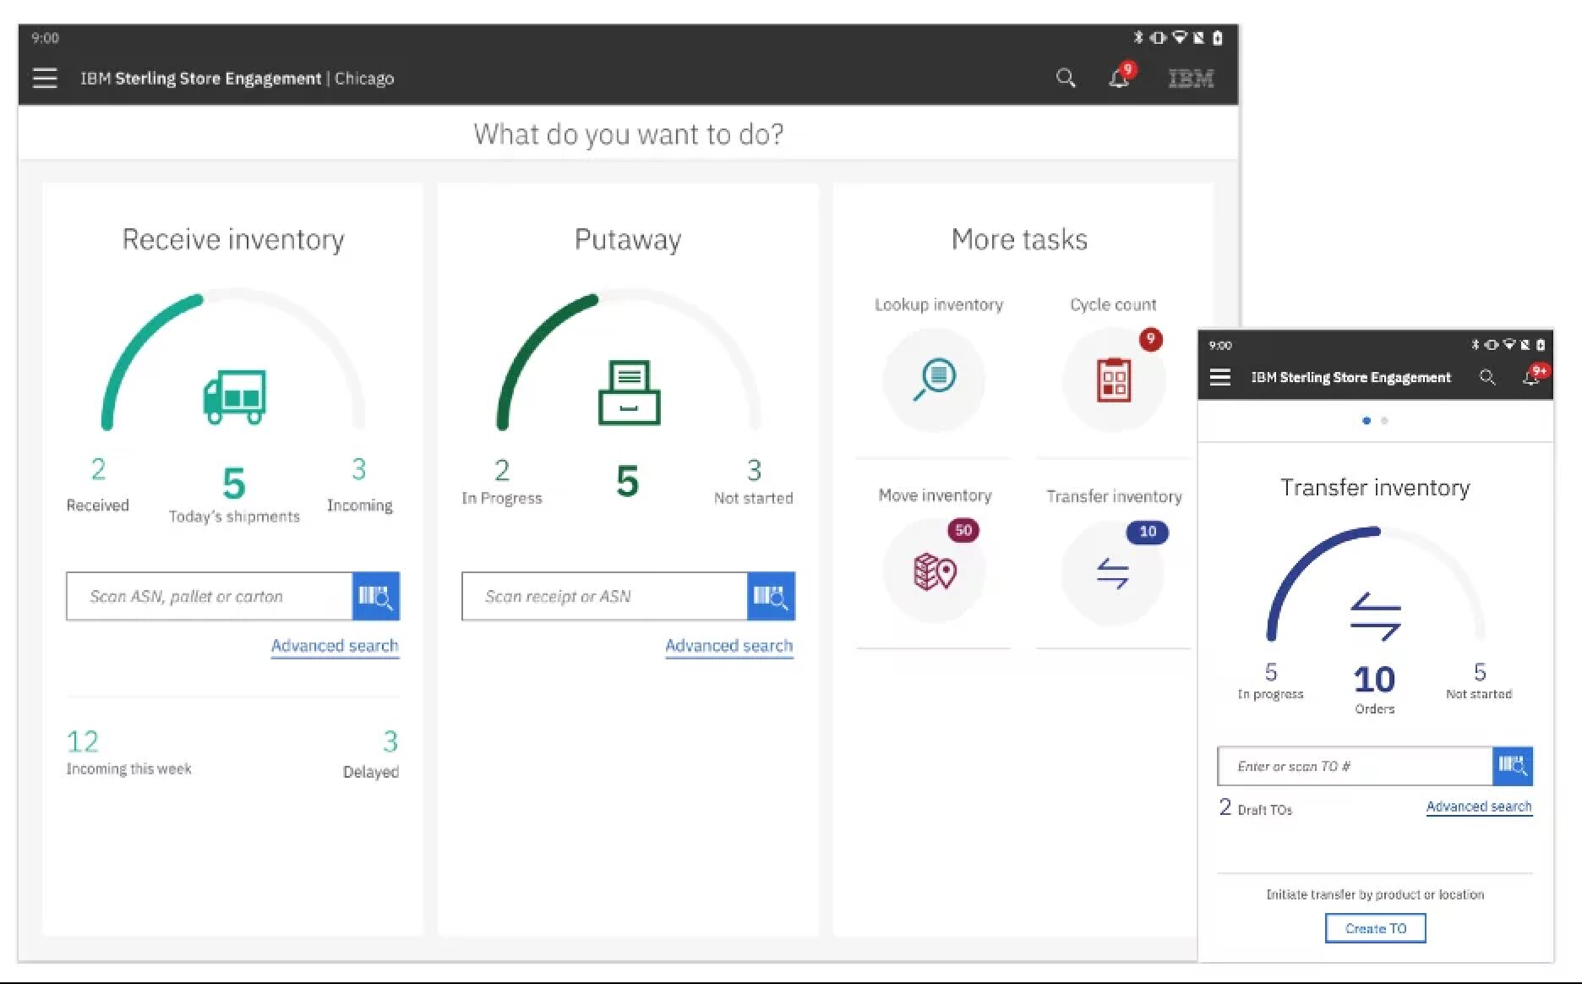1582x984 pixels.
Task: Open the Lookup inventory task icon
Action: [934, 380]
